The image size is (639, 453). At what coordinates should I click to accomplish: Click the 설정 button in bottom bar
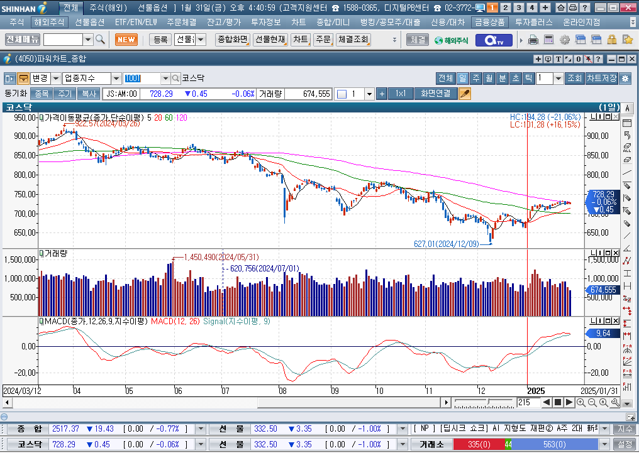[x=624, y=444]
